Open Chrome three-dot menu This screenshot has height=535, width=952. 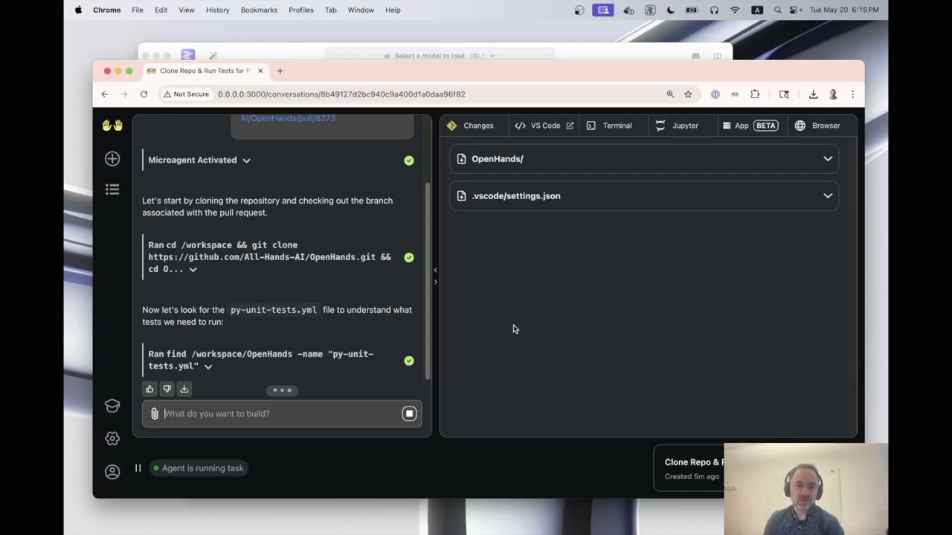tap(852, 94)
